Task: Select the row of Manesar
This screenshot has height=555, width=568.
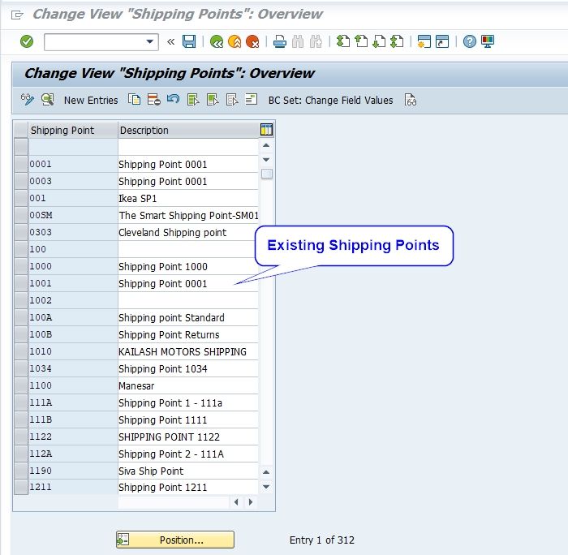Action: (x=21, y=385)
